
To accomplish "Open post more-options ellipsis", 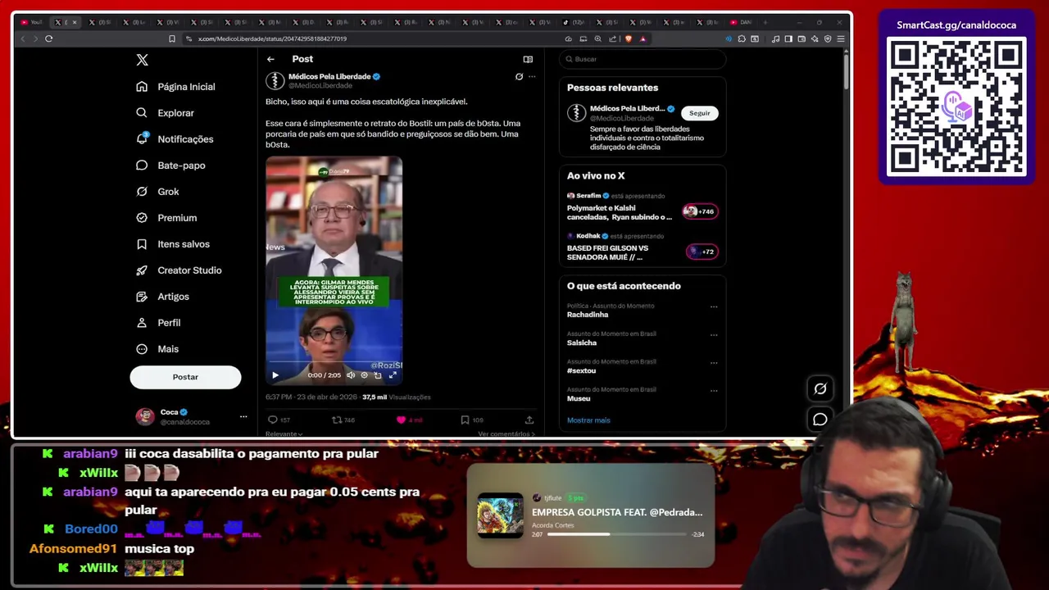I will 532,76.
